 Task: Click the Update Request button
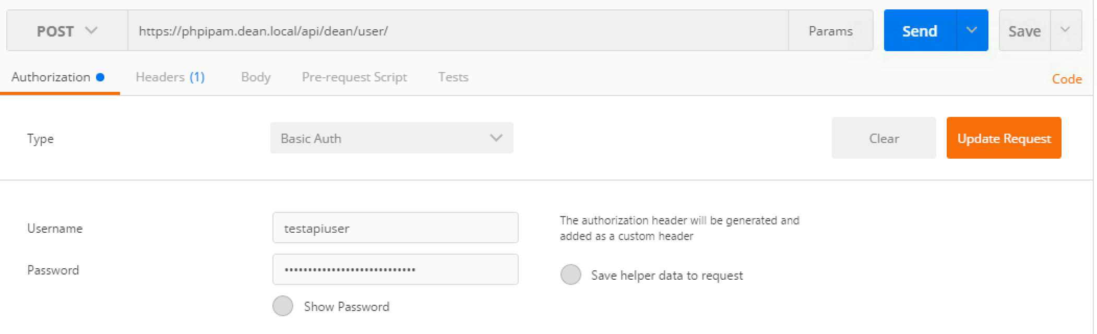pyautogui.click(x=1004, y=138)
